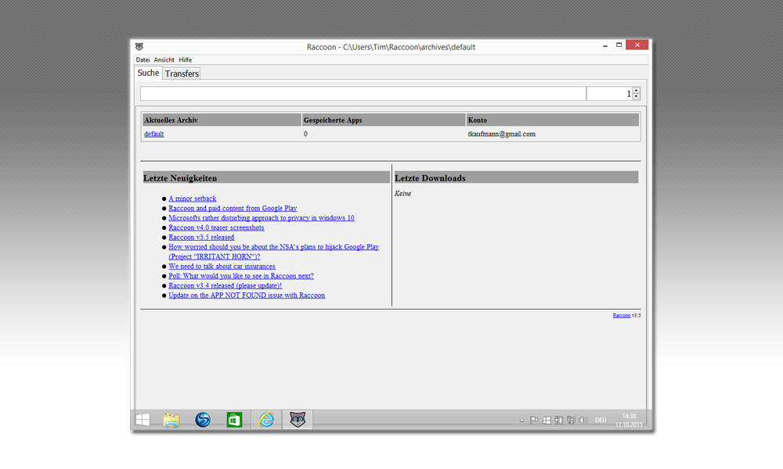Click the Raccoon link next to v3.5

pyautogui.click(x=621, y=315)
